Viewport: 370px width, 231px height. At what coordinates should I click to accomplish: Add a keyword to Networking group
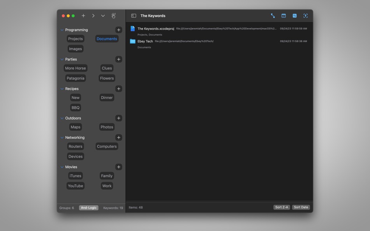point(119,137)
